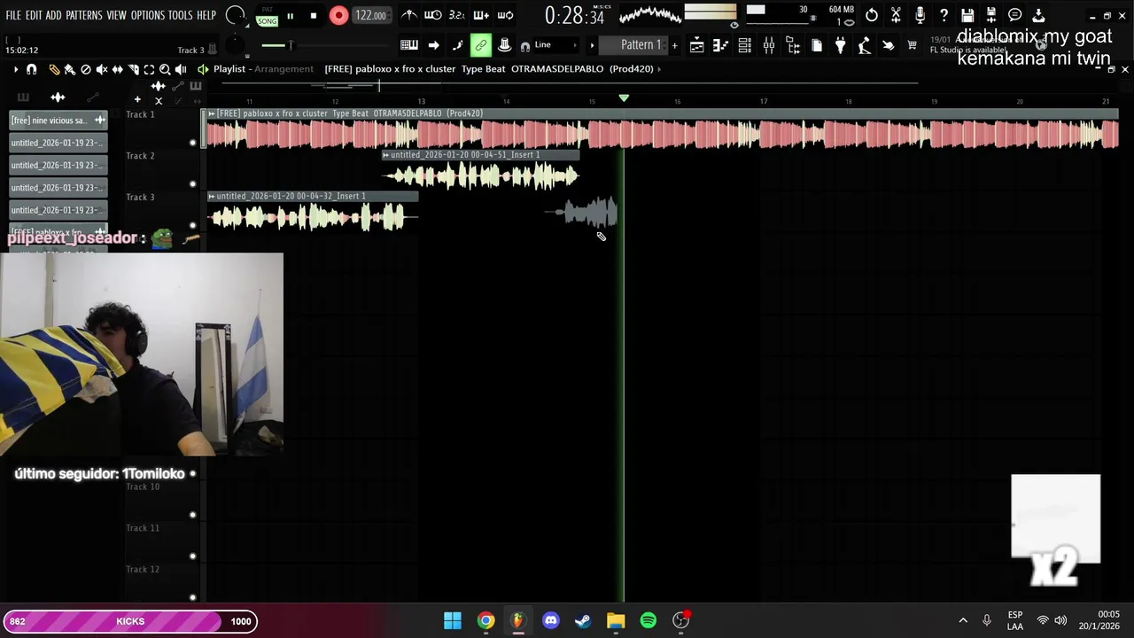Select the mute tool
Image resolution: width=1134 pixels, height=638 pixels.
pyautogui.click(x=102, y=69)
